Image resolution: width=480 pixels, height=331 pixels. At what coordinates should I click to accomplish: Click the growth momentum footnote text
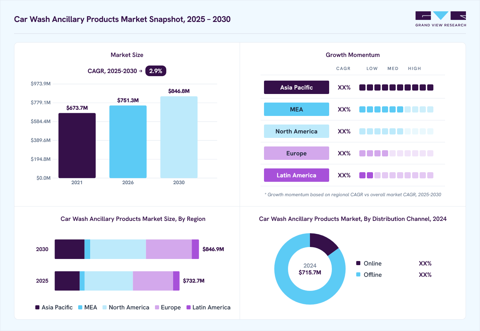[353, 194]
